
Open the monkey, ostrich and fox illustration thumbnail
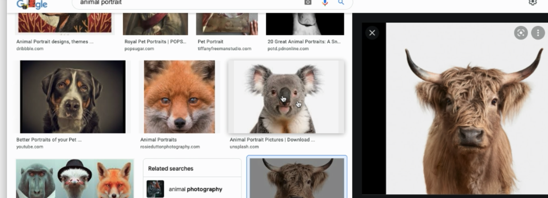(75, 178)
